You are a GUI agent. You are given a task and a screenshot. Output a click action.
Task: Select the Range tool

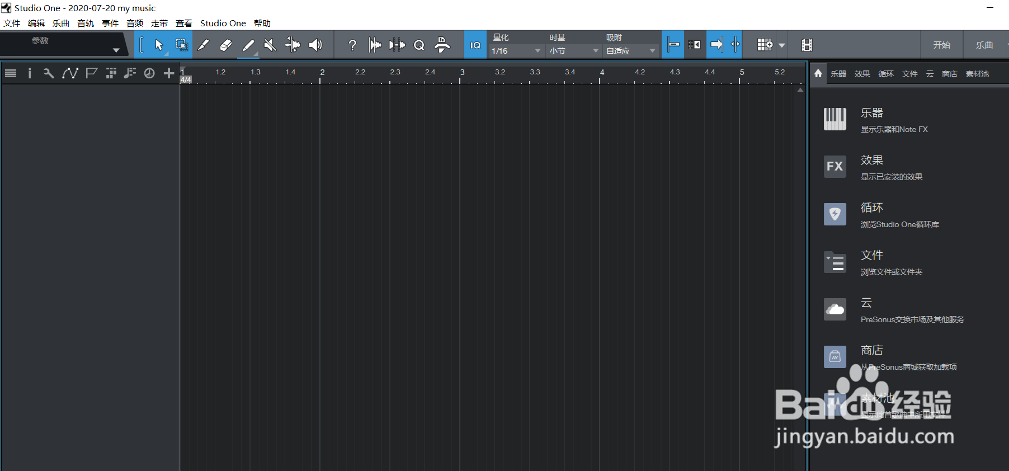(x=181, y=45)
